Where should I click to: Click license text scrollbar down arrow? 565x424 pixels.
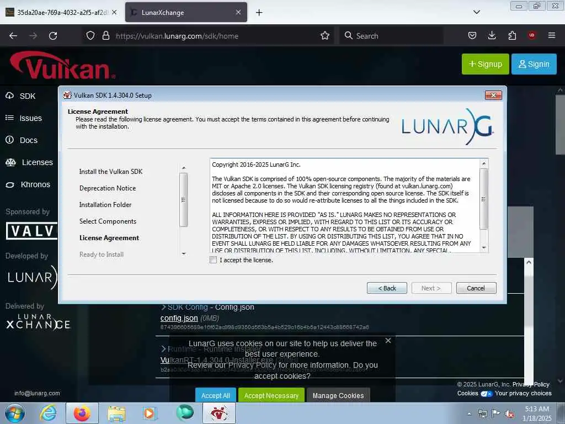484,248
